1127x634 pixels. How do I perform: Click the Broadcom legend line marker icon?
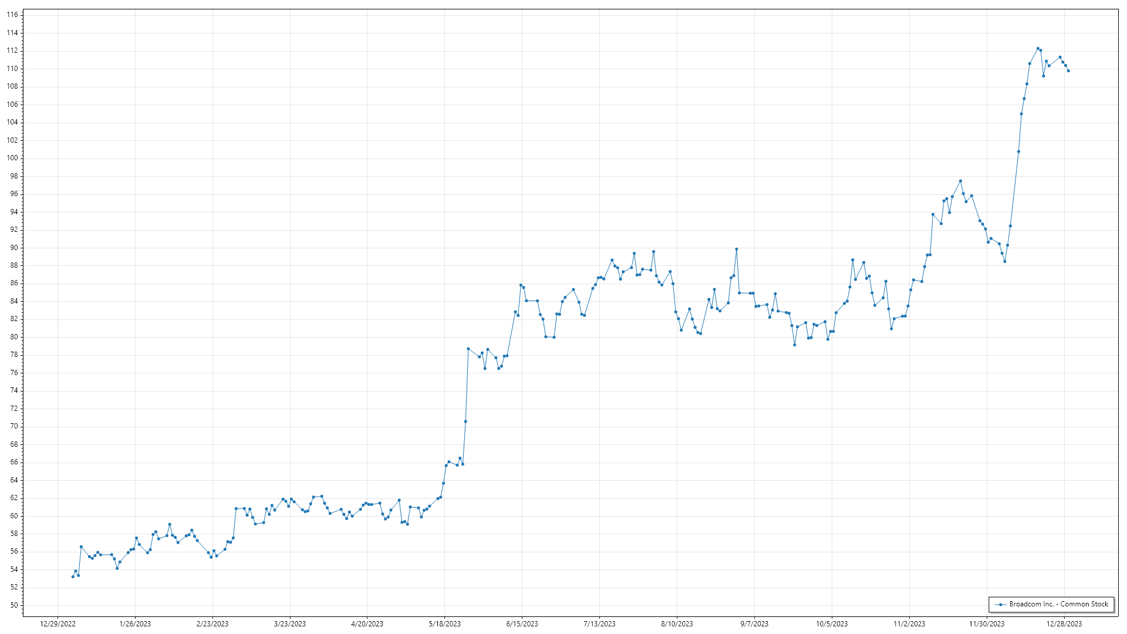(x=1000, y=604)
